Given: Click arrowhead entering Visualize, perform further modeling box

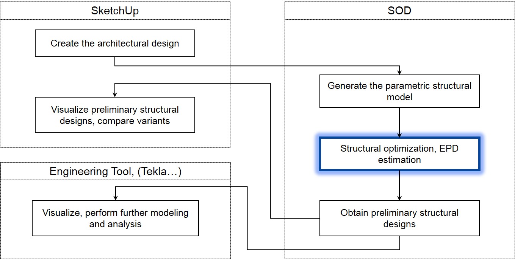Looking at the screenshot, I should (x=115, y=198).
